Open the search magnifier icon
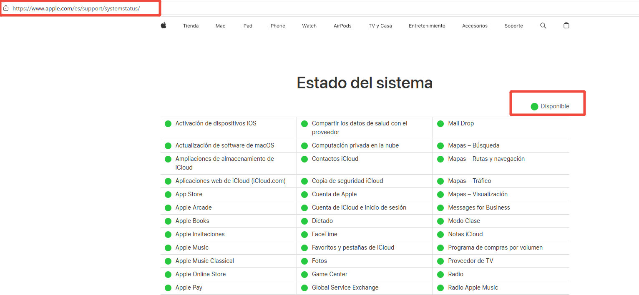 543,25
